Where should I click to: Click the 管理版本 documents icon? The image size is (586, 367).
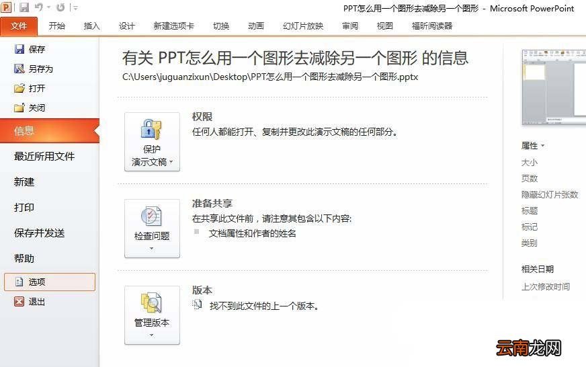click(151, 302)
